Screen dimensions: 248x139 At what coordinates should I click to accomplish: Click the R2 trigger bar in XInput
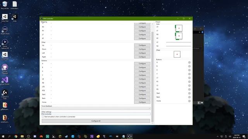coord(178,46)
